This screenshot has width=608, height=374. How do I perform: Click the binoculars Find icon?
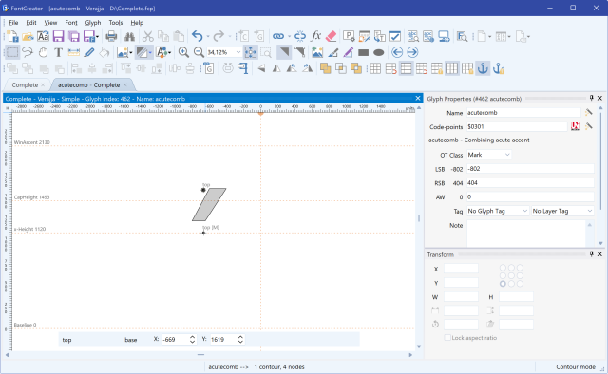coord(129,36)
